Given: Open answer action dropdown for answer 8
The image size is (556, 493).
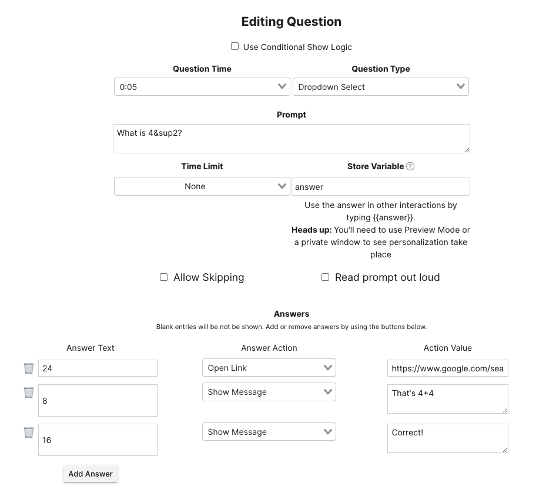Looking at the screenshot, I should pyautogui.click(x=269, y=392).
